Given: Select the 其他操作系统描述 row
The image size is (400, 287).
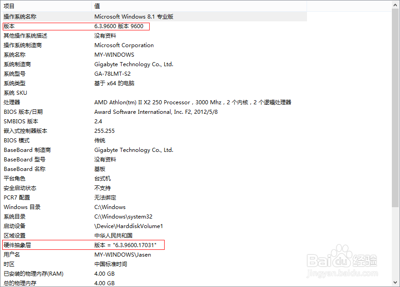Looking at the screenshot, I should click(154, 36).
